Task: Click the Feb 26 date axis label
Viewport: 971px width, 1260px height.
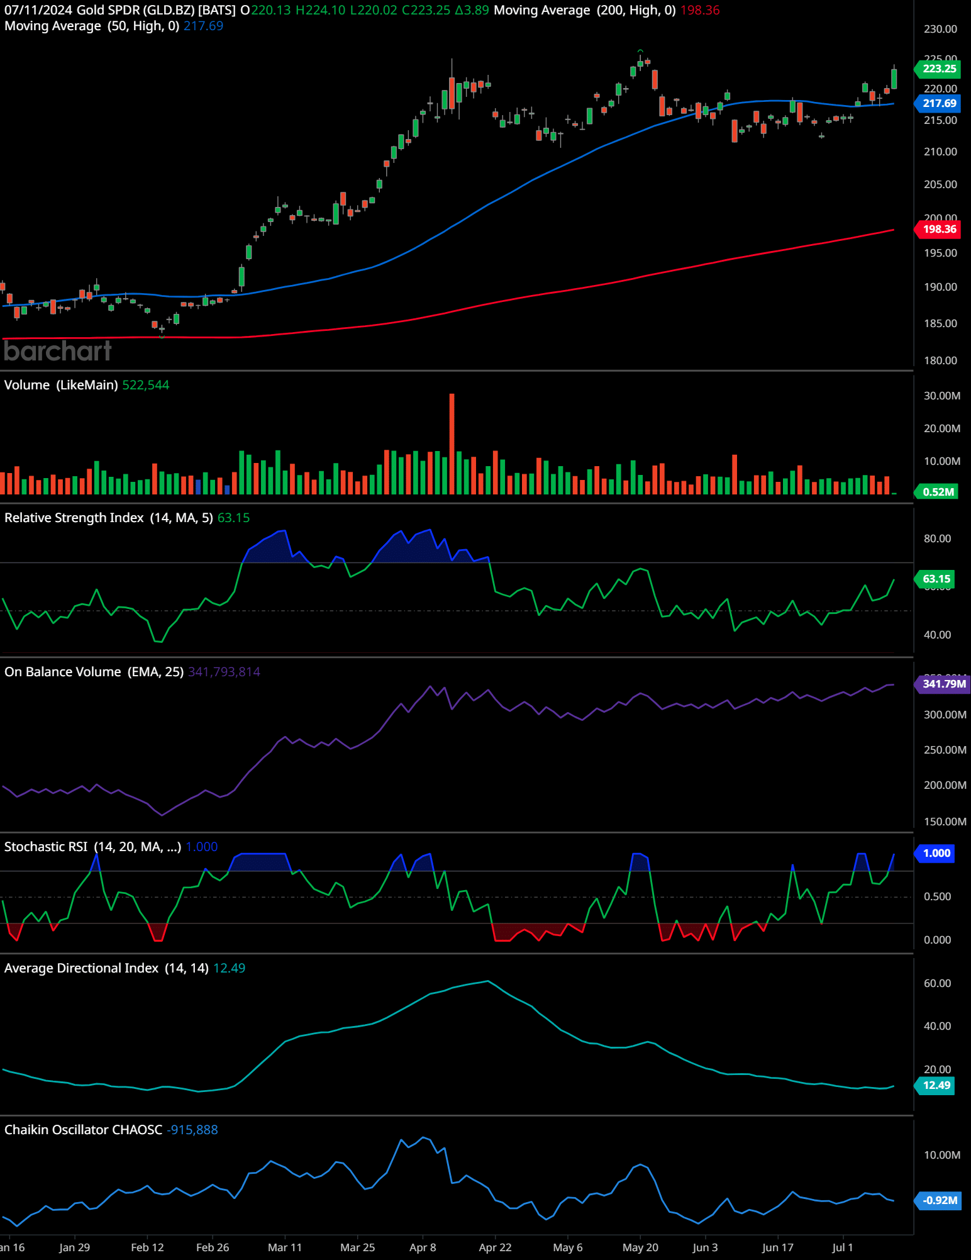Action: [213, 1247]
